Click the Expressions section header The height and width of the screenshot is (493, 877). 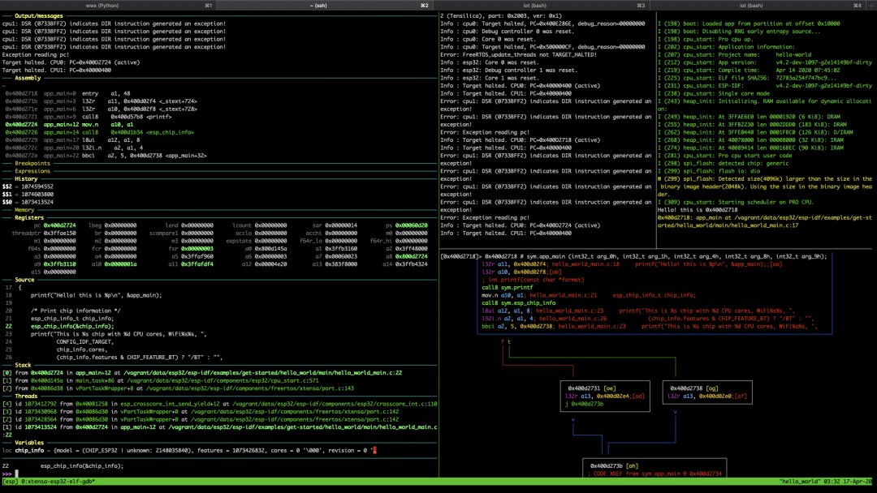click(32, 171)
